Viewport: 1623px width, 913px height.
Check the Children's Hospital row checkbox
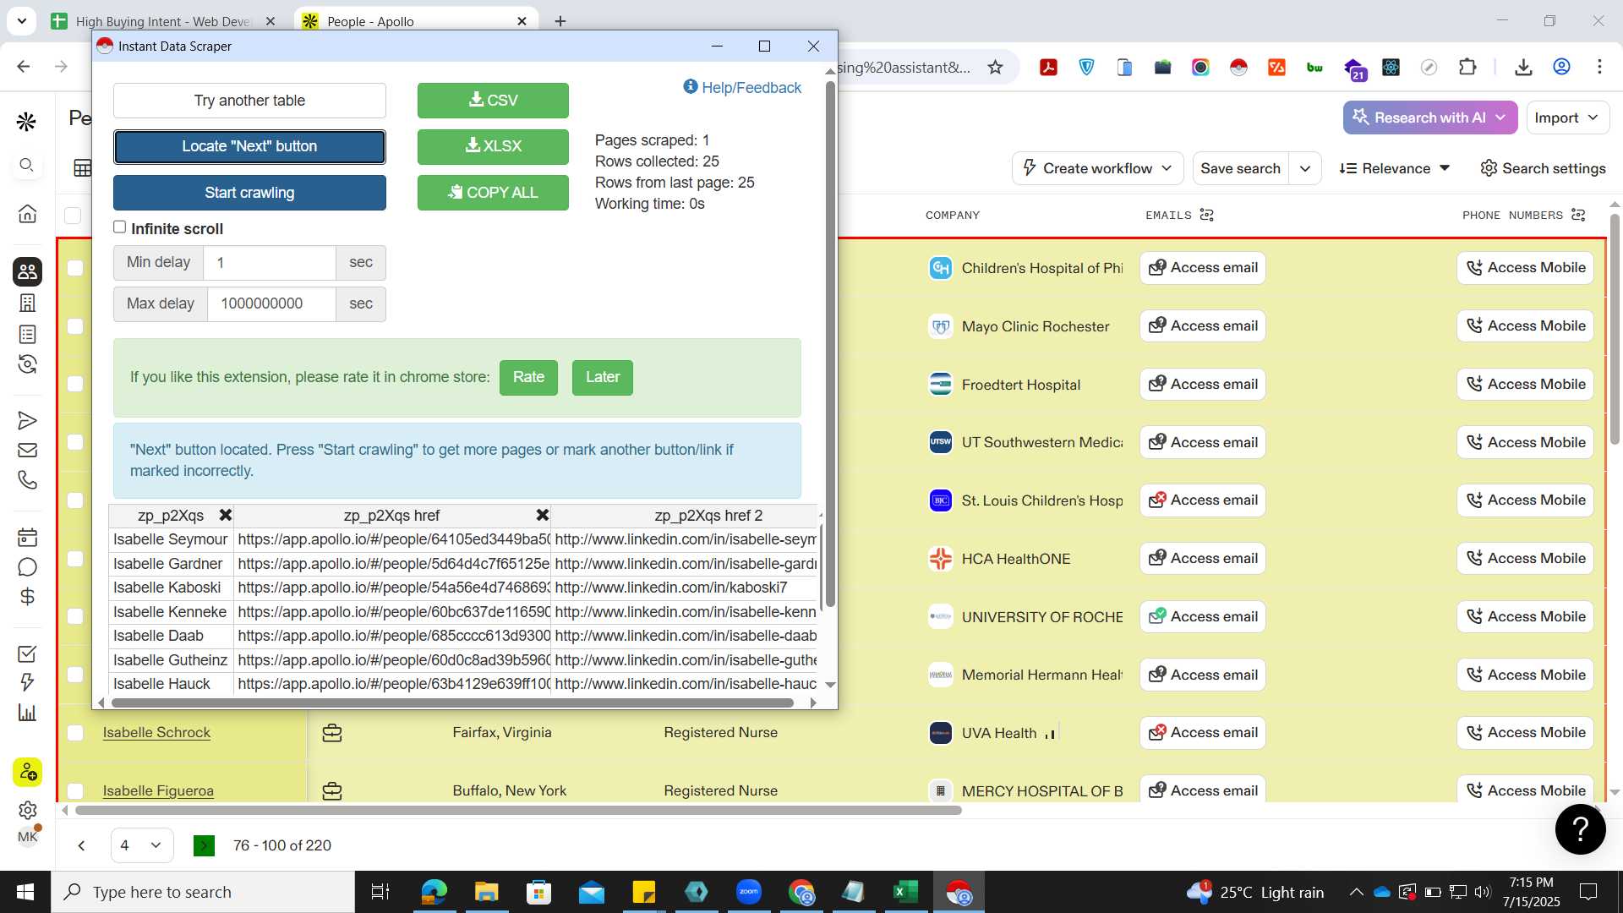75,268
